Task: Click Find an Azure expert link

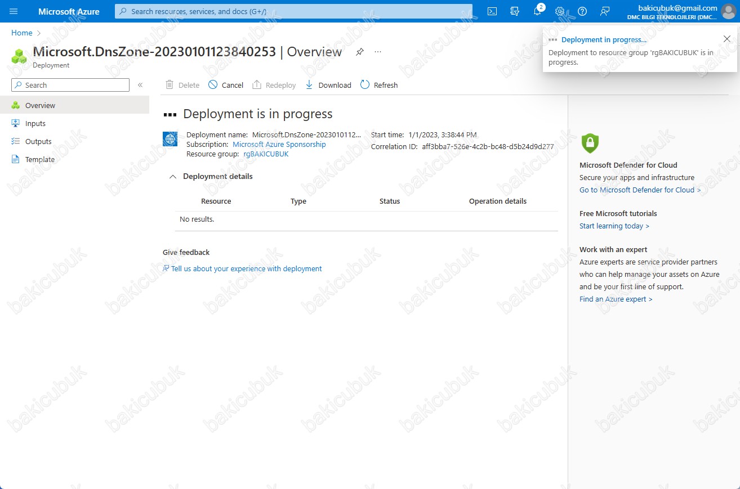Action: [616, 299]
